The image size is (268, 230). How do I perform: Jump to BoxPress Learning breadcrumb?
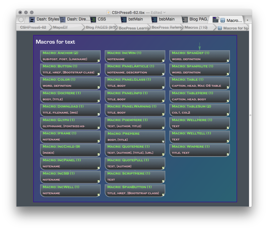(x=134, y=28)
